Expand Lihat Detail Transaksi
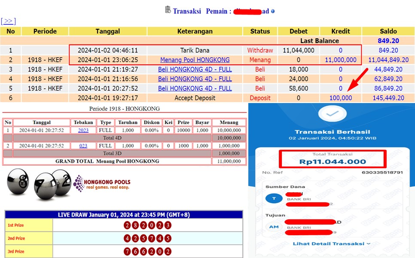Viewport: 415px width, 258px height. click(331, 244)
